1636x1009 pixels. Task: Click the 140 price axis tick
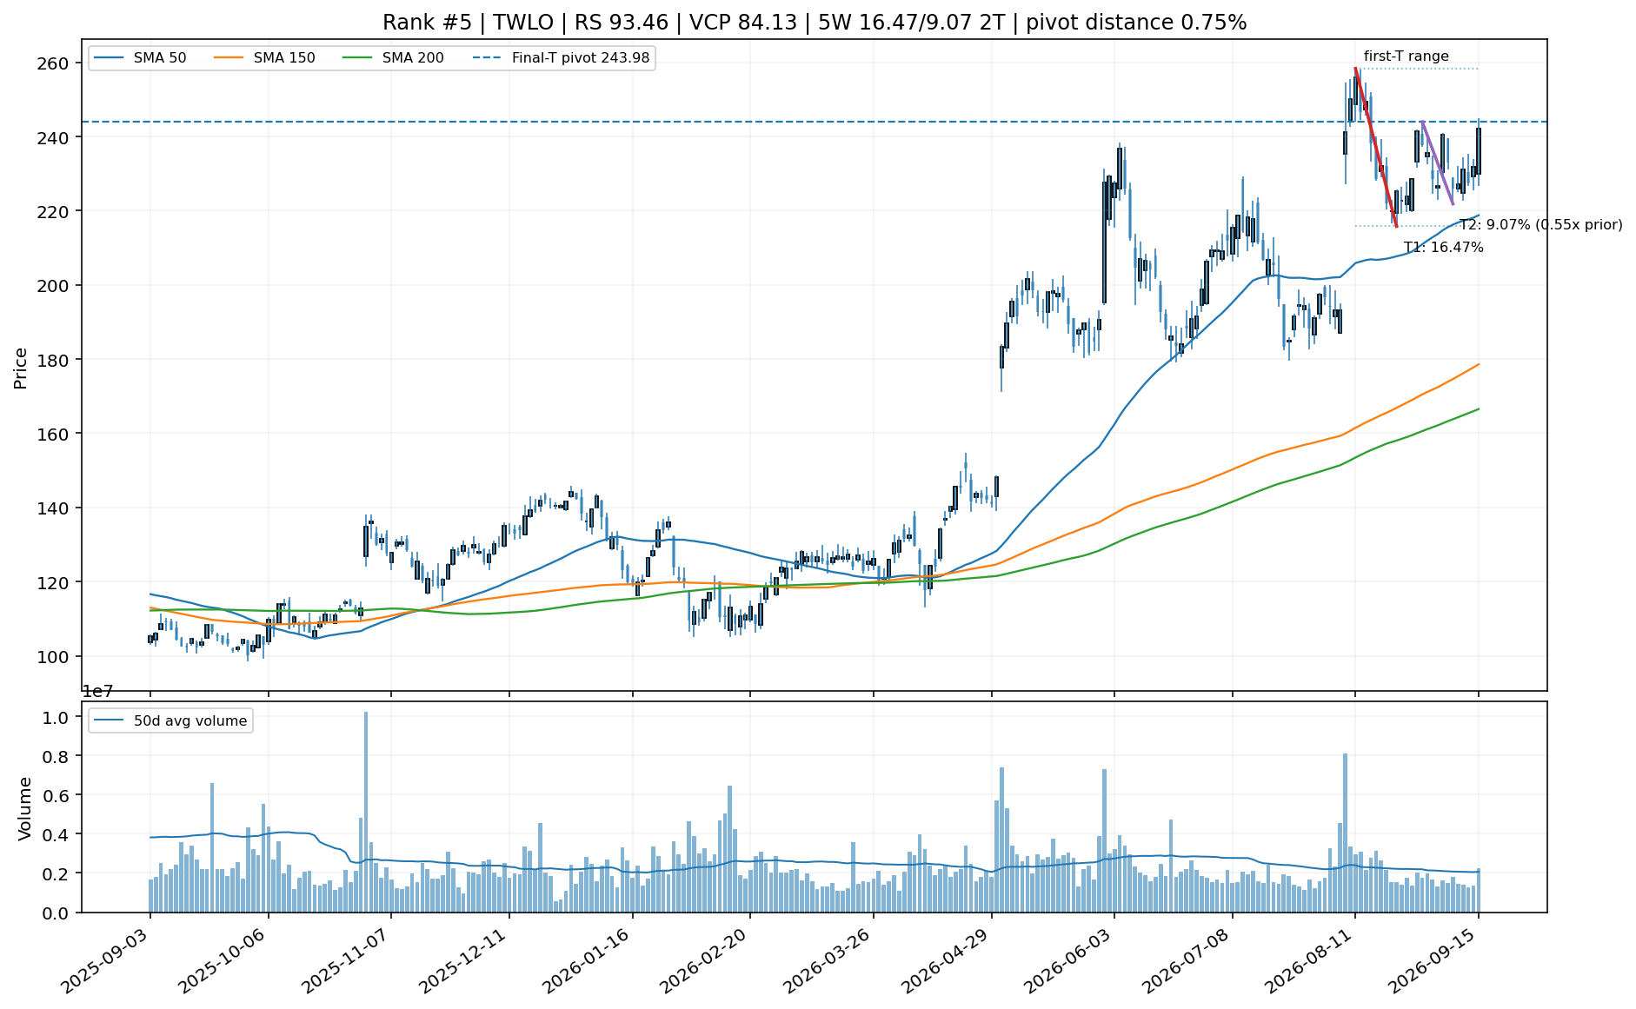coord(53,508)
